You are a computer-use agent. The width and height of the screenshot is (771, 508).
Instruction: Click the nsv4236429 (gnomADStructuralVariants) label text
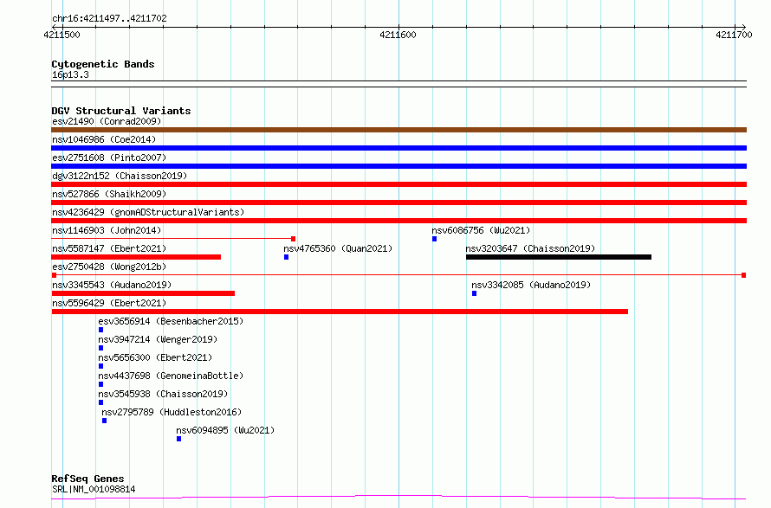pos(148,212)
